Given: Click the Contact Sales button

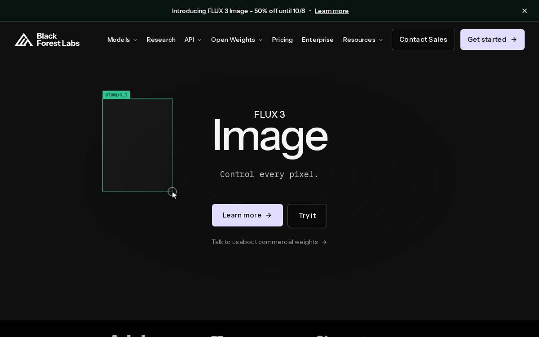Looking at the screenshot, I should click(423, 40).
